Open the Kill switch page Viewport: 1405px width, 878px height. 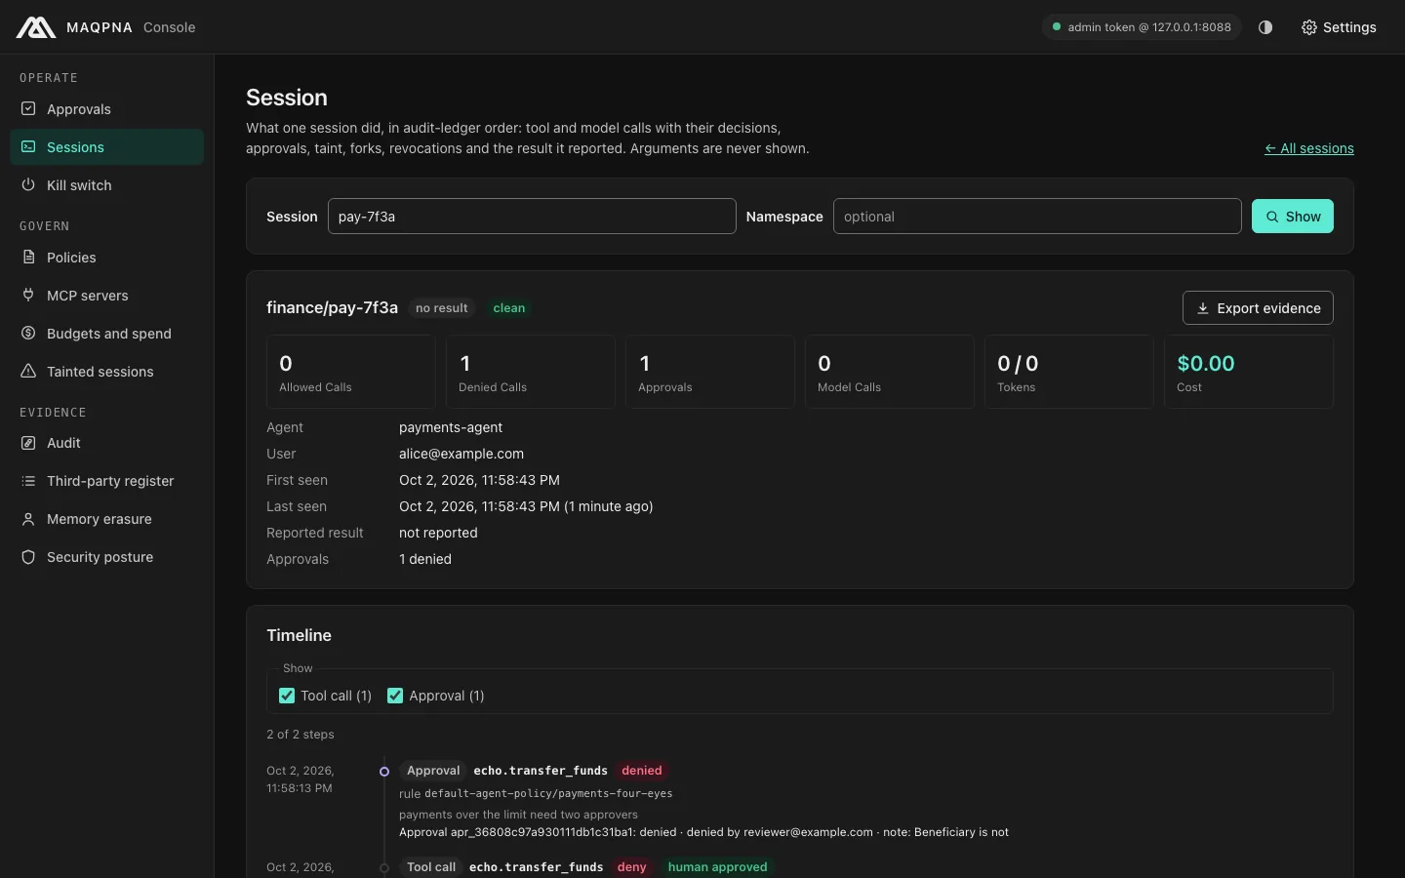point(107,185)
